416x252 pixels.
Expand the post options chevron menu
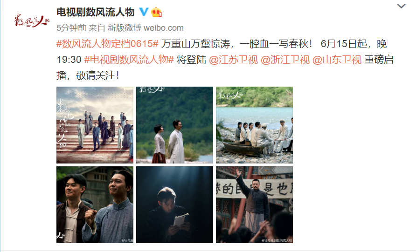(x=401, y=6)
